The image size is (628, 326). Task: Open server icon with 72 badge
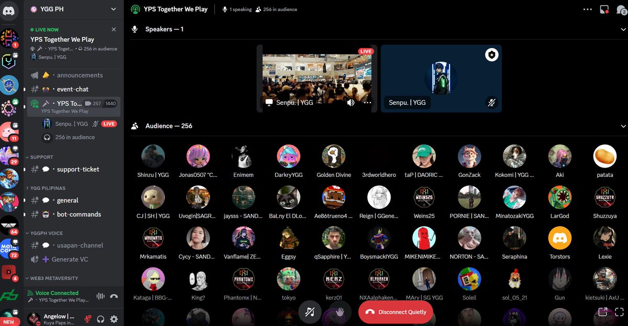click(x=9, y=249)
